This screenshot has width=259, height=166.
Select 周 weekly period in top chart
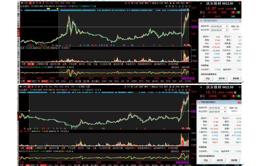[x=33, y=3]
